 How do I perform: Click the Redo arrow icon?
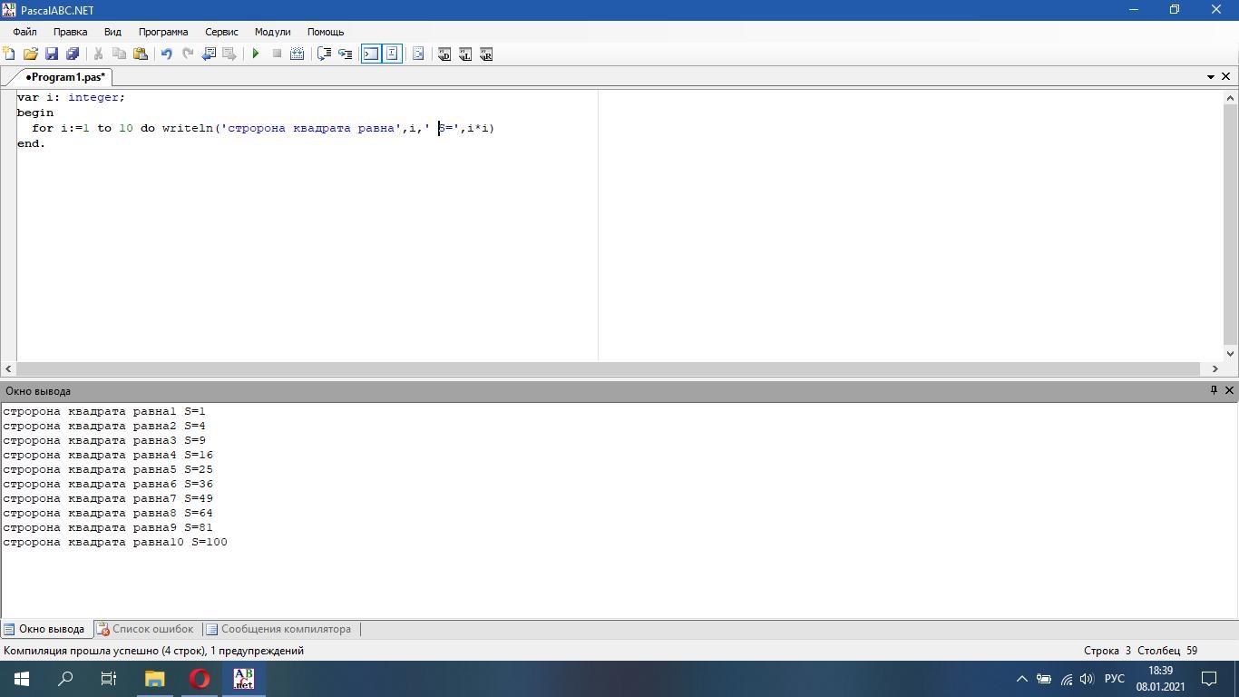pos(187,54)
